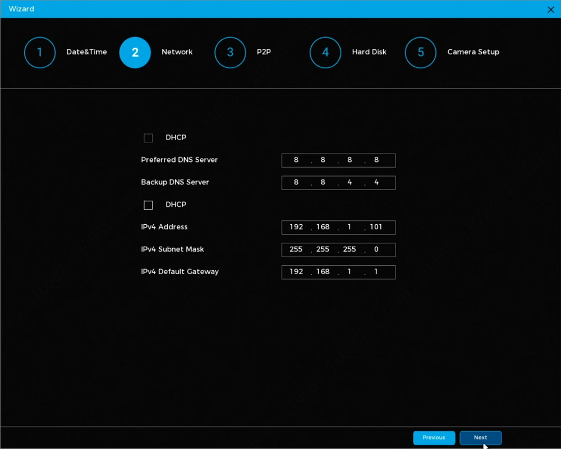The width and height of the screenshot is (561, 449).
Task: Focus the last octet of IPv4 Default Gateway
Action: pyautogui.click(x=376, y=272)
